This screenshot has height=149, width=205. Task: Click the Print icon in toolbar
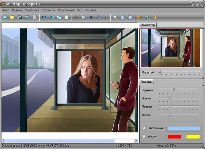click(x=35, y=17)
